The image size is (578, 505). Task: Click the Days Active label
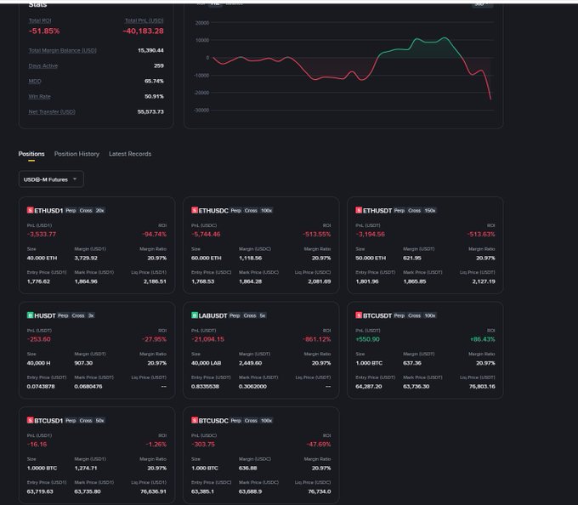coord(43,65)
